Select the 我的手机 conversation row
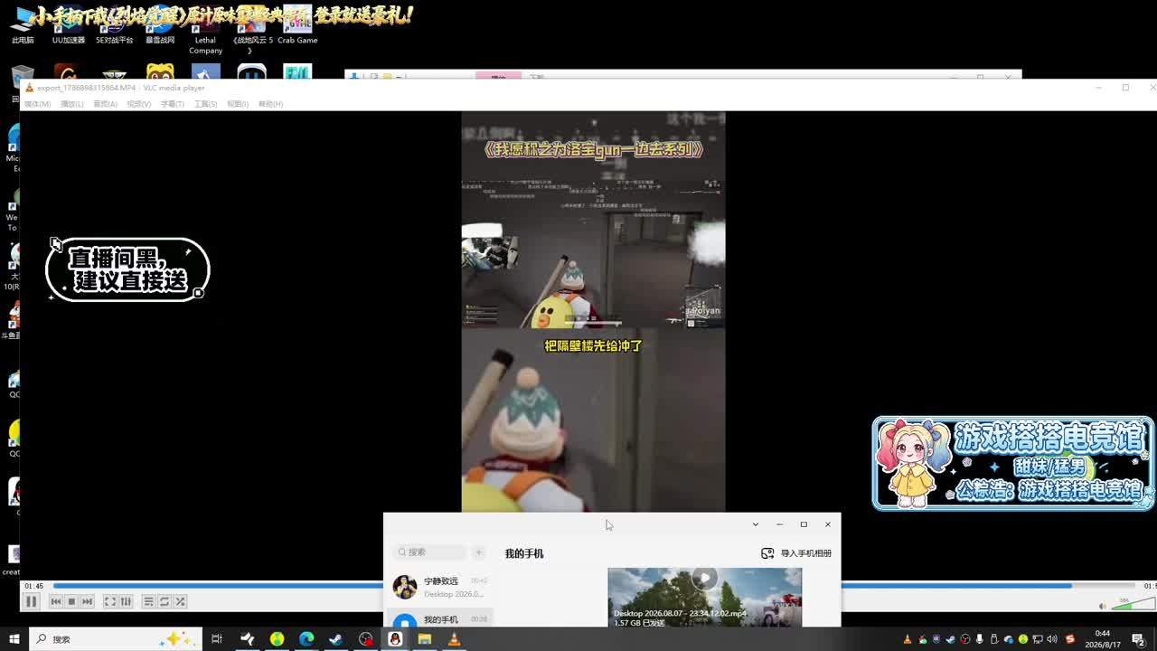 [440, 619]
